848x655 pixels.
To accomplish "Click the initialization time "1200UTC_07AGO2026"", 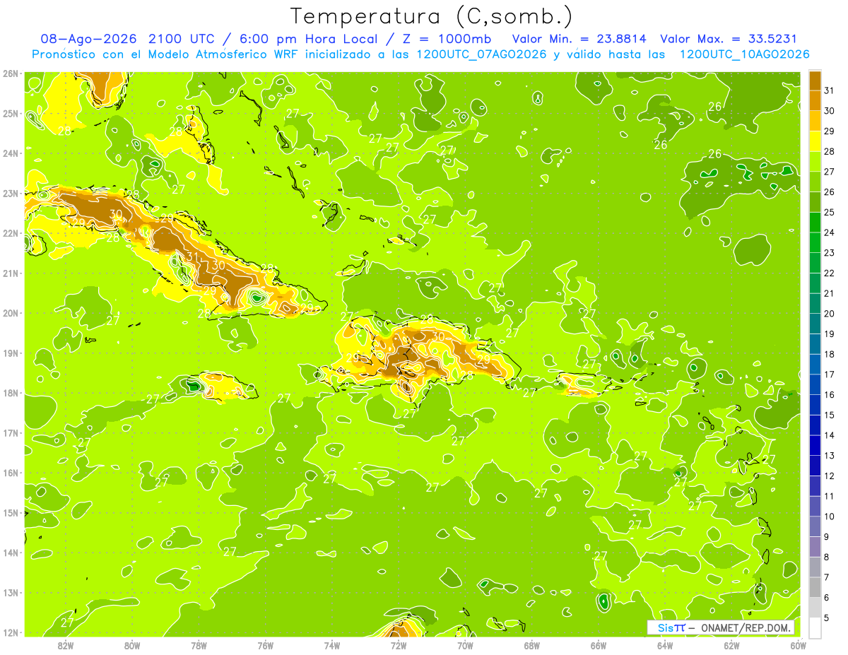I will coord(481,54).
